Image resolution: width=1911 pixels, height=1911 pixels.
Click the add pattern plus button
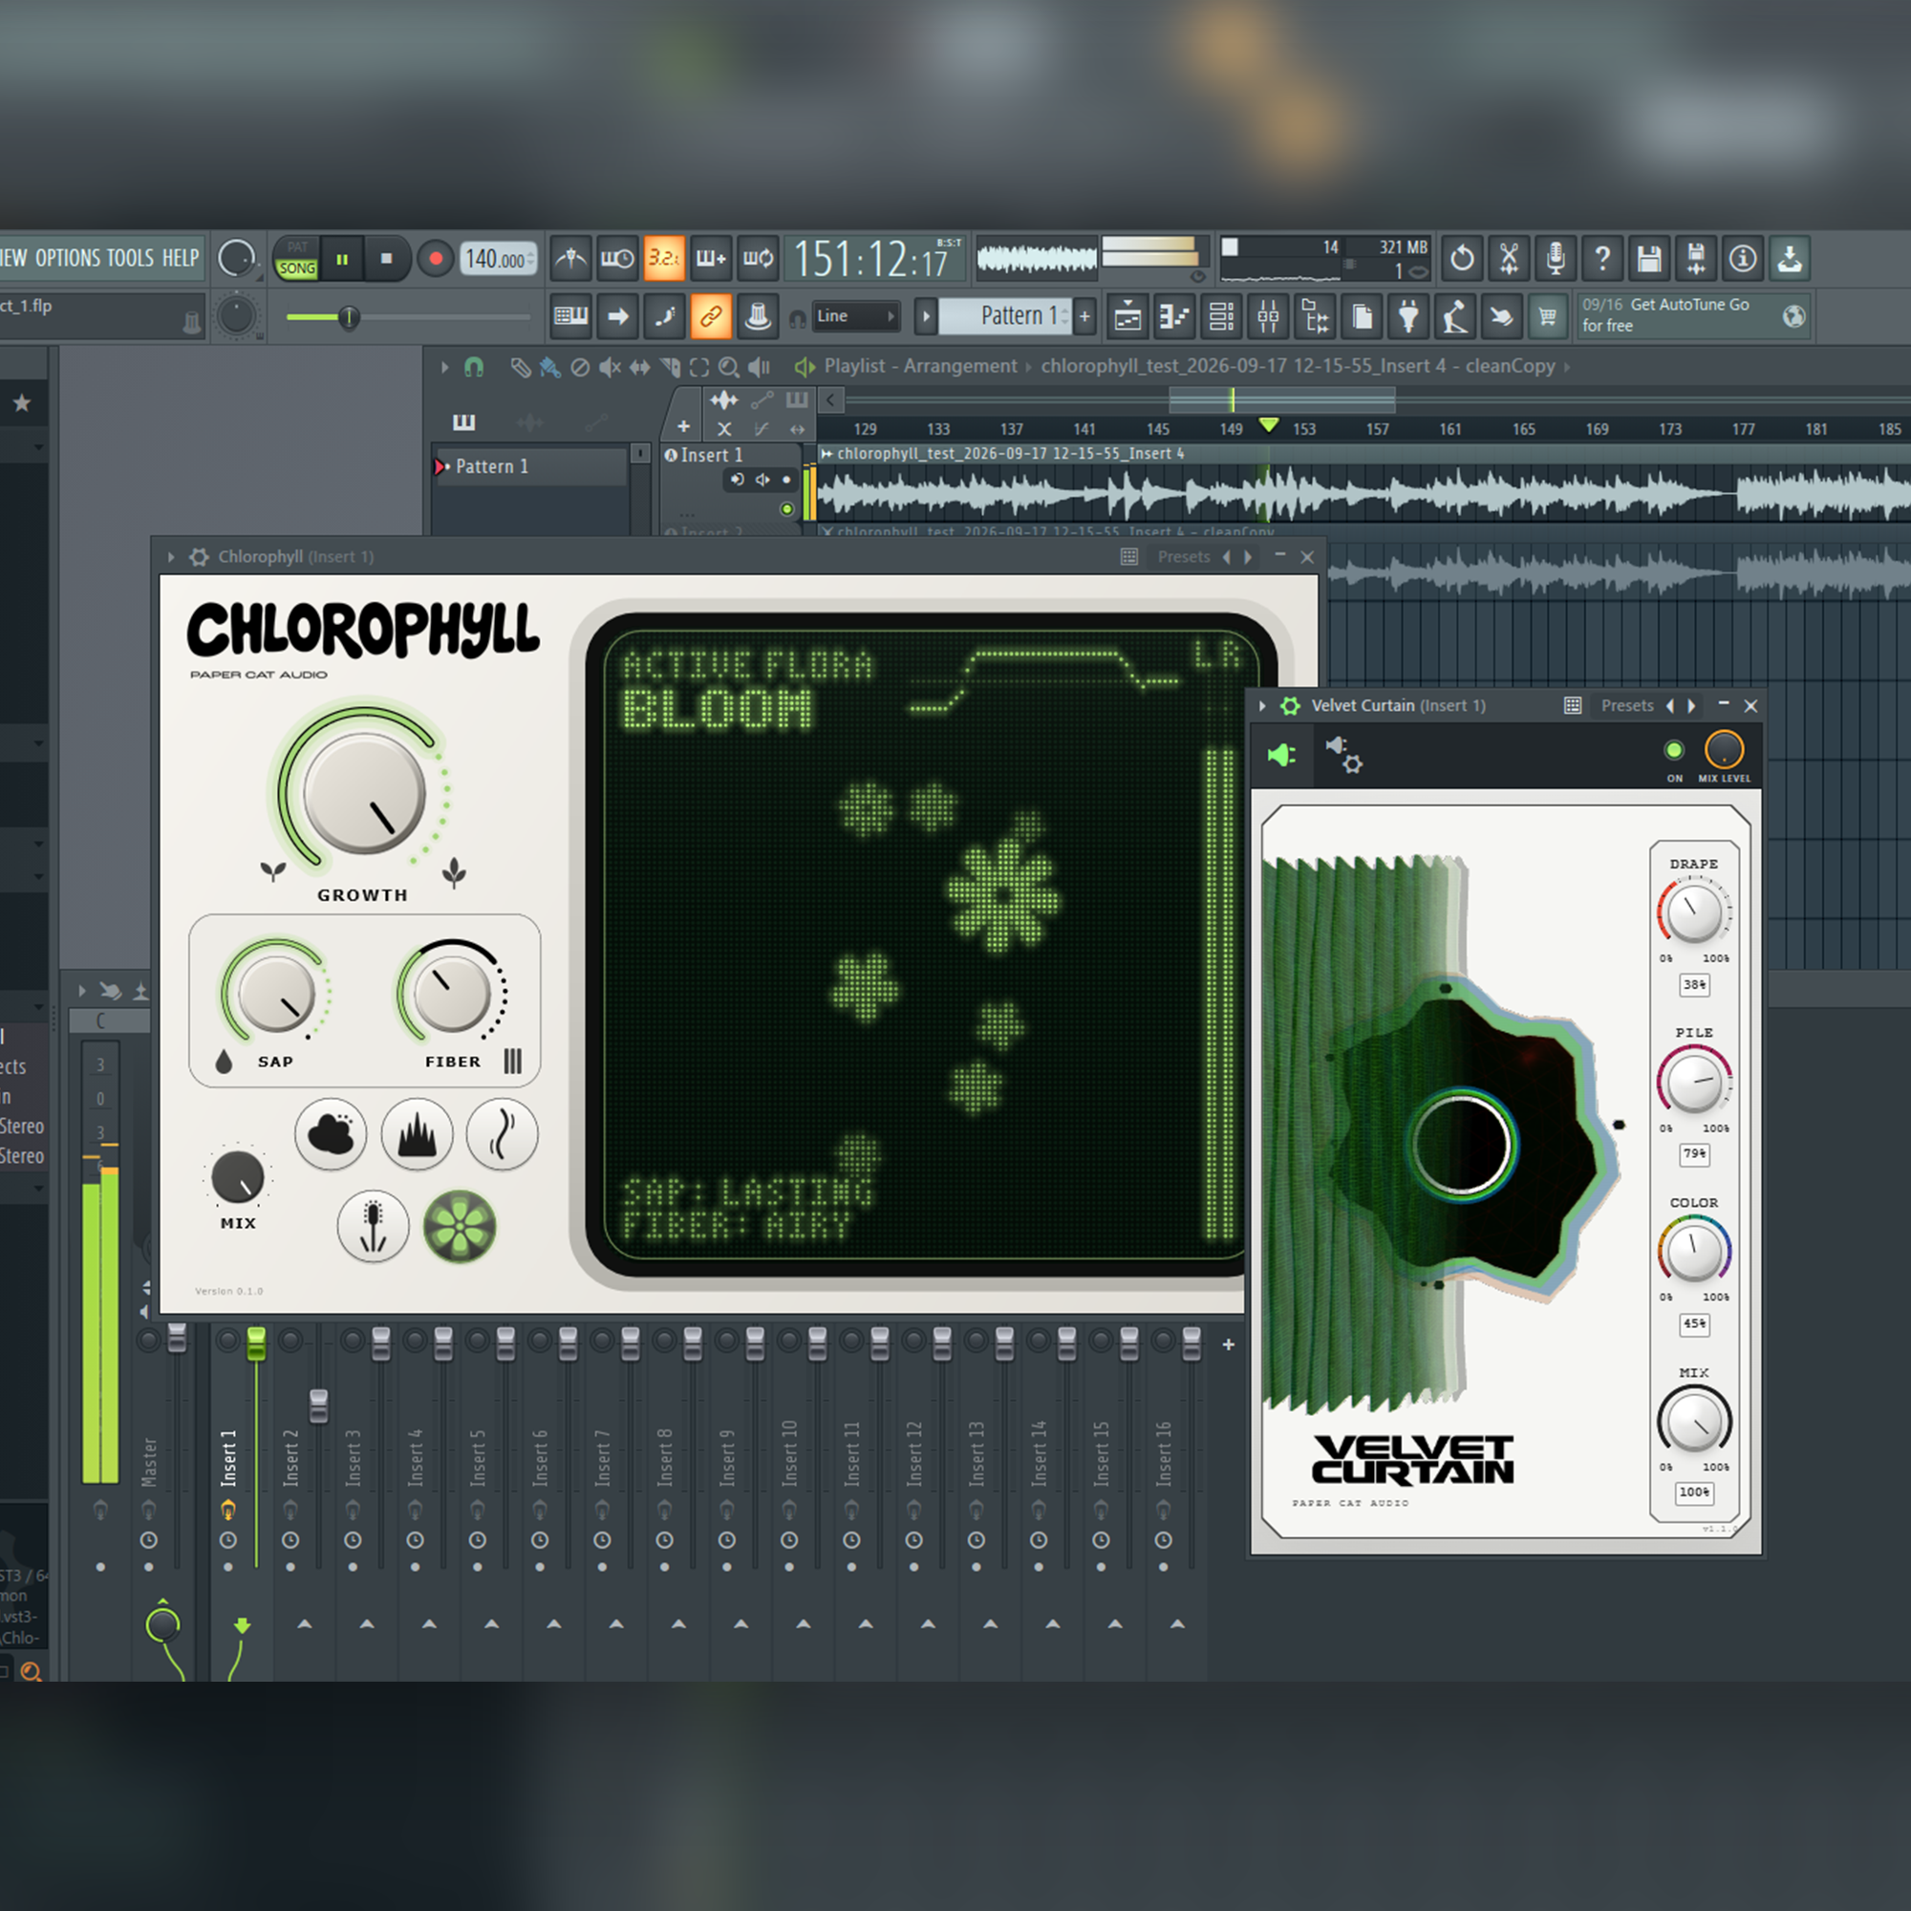(1085, 316)
